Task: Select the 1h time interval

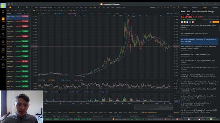Action: (x=99, y=8)
